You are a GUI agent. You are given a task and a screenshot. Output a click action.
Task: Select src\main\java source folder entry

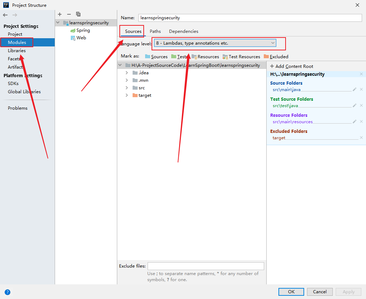pyautogui.click(x=287, y=90)
